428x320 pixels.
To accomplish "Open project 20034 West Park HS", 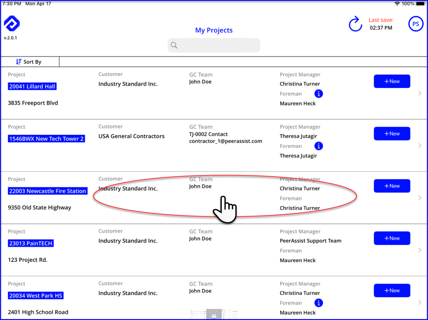I will coord(36,296).
